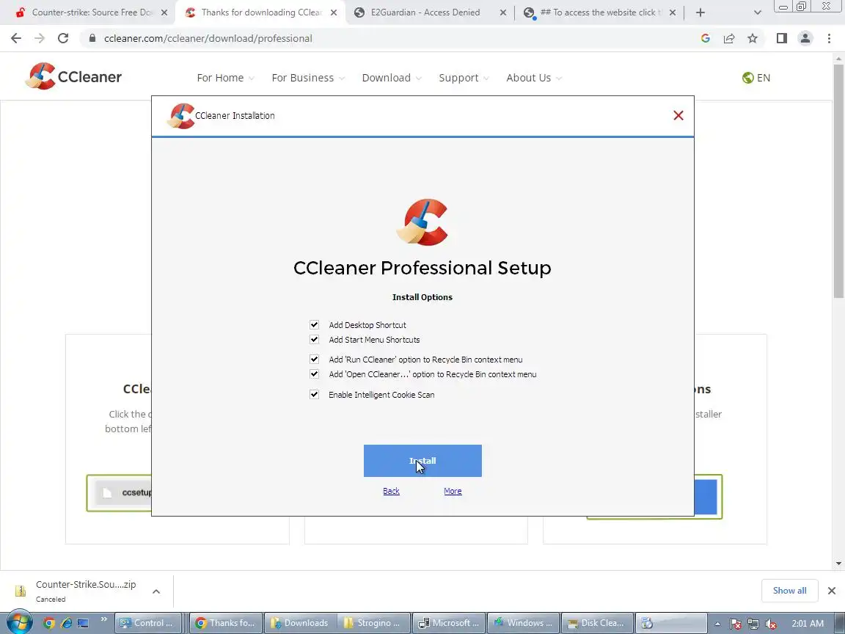
Task: Switch to Strogino taskbar button
Action: coord(375,623)
